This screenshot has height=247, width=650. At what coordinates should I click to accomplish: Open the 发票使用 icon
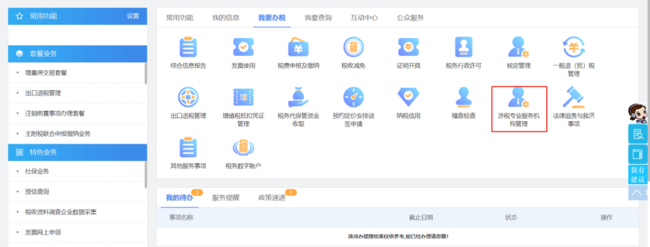coord(243,47)
